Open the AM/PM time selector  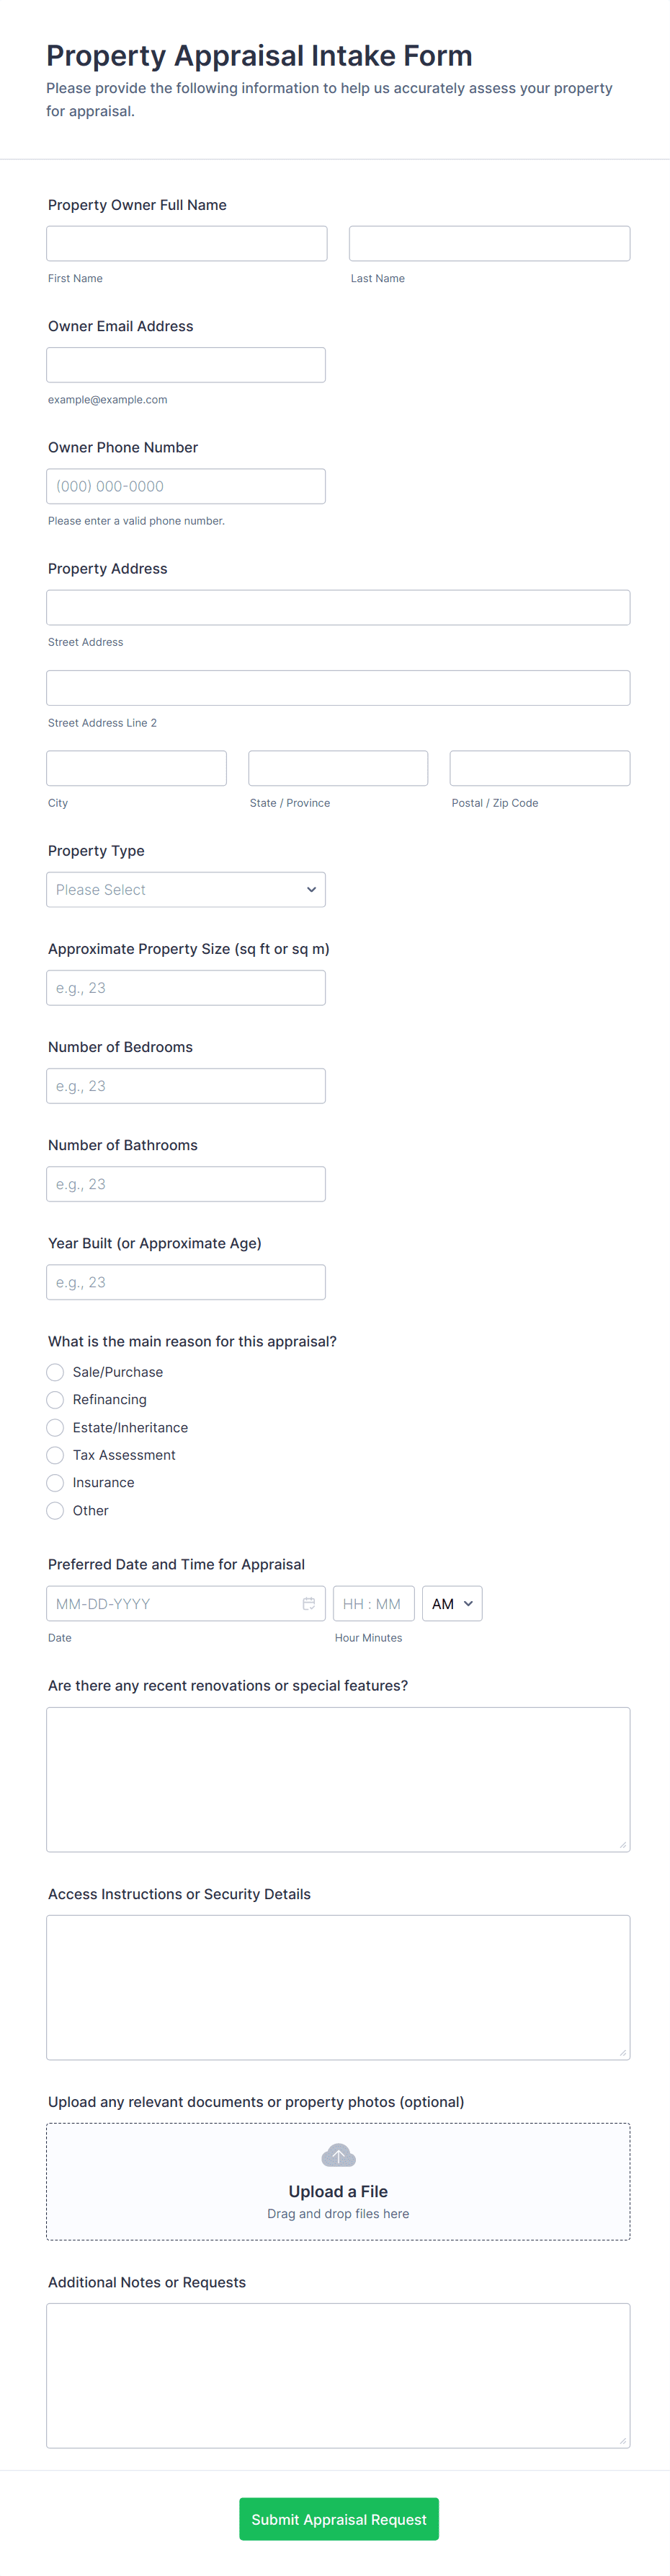click(451, 1603)
